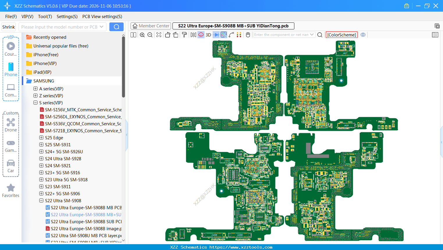This screenshot has height=250, width=443.
Task: Rotate the PCB counterclockwise
Action: point(168,35)
